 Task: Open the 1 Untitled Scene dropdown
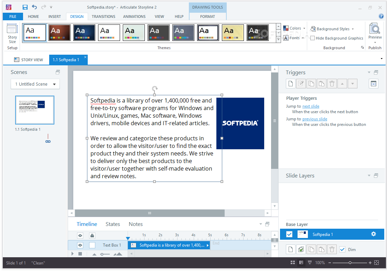click(35, 84)
